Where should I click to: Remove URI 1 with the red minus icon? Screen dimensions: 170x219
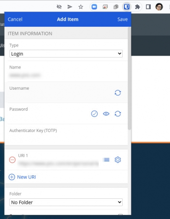[x=12, y=160]
